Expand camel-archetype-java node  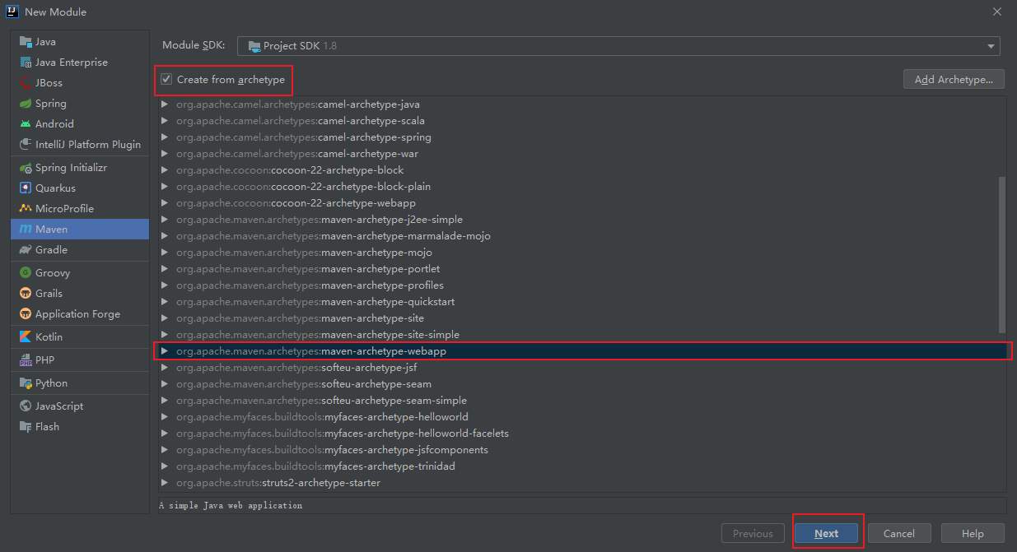165,104
